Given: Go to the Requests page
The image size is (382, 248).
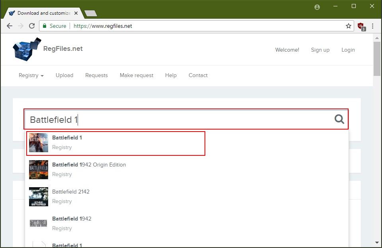Looking at the screenshot, I should coord(96,75).
